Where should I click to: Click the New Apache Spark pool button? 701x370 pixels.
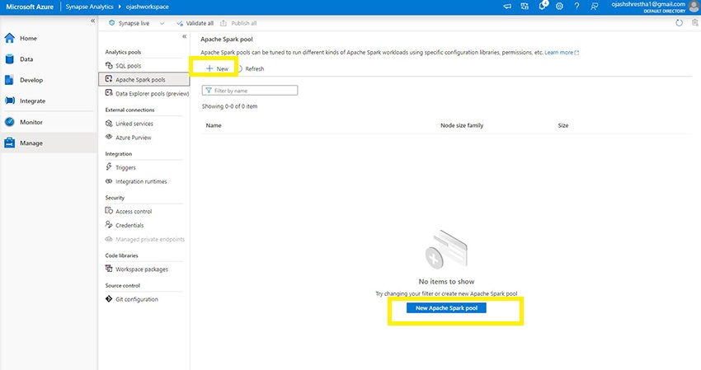(x=446, y=308)
